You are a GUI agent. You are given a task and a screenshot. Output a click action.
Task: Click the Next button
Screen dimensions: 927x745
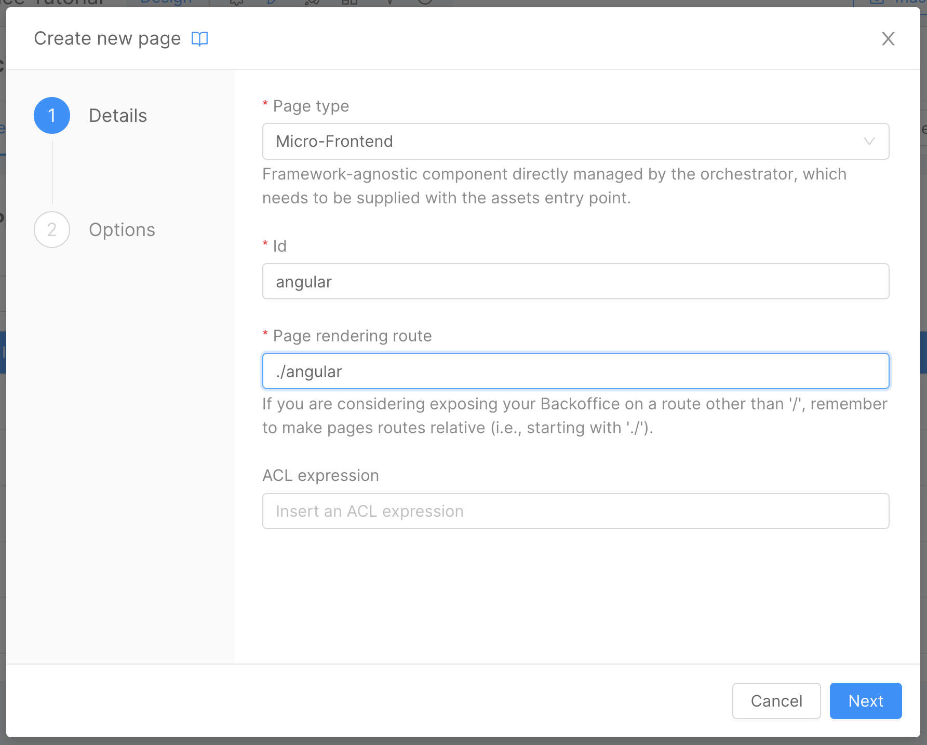(865, 701)
